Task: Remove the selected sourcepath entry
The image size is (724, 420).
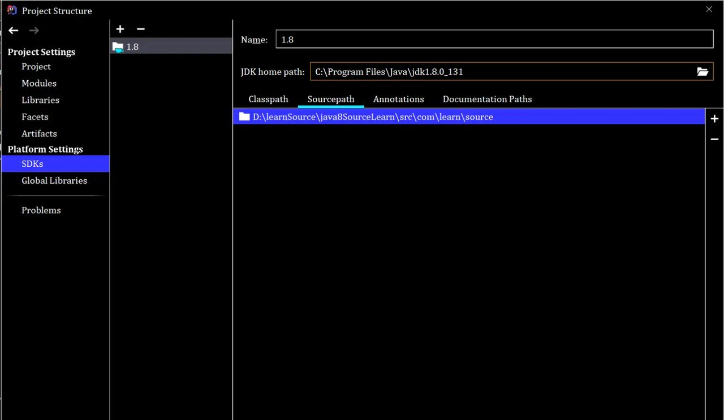Action: coord(714,139)
